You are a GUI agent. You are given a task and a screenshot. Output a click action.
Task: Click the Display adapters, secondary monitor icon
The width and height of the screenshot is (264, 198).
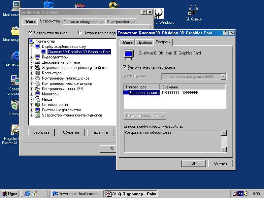pos(38,47)
